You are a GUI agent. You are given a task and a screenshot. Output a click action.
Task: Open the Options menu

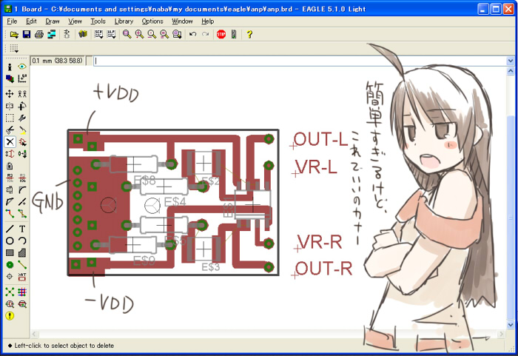pyautogui.click(x=152, y=21)
